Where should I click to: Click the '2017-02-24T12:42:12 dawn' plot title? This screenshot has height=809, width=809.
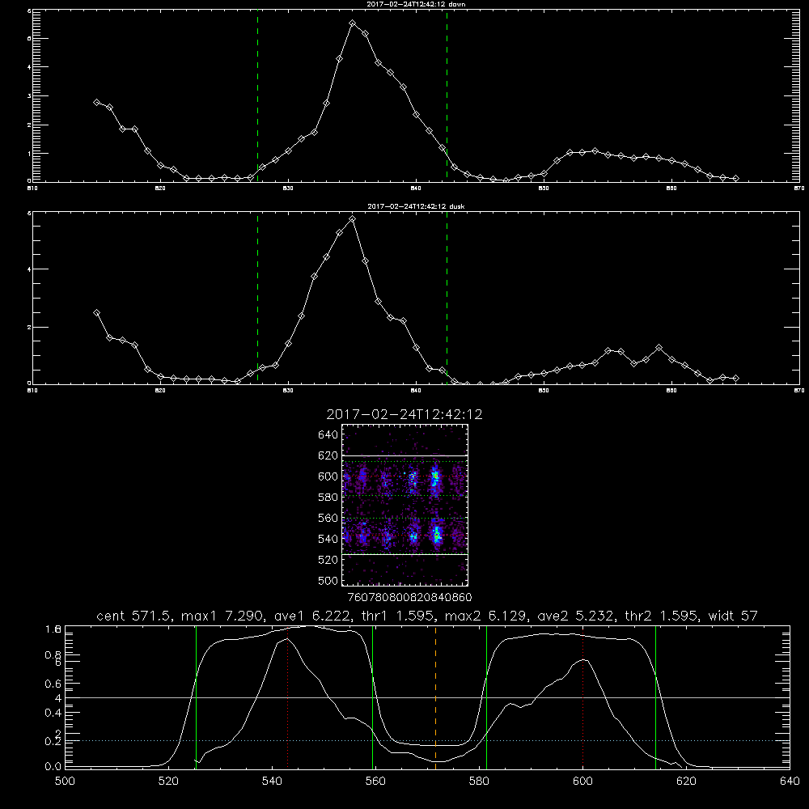tap(416, 4)
